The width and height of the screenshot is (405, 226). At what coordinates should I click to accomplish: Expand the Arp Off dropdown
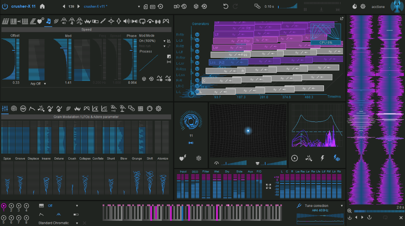[x=45, y=84]
